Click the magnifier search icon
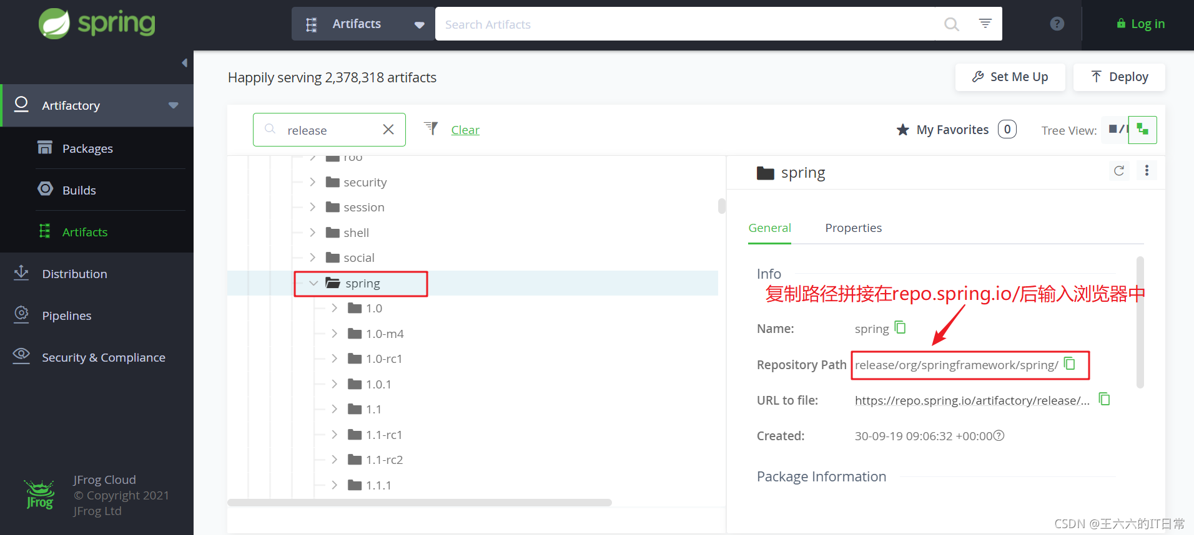Image resolution: width=1194 pixels, height=535 pixels. 951,24
